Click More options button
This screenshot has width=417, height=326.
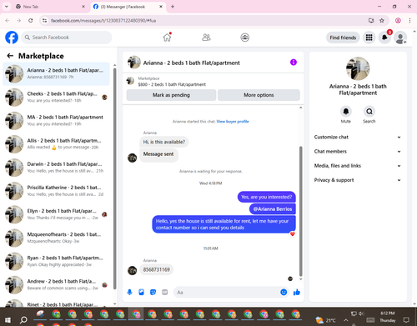[x=259, y=95]
